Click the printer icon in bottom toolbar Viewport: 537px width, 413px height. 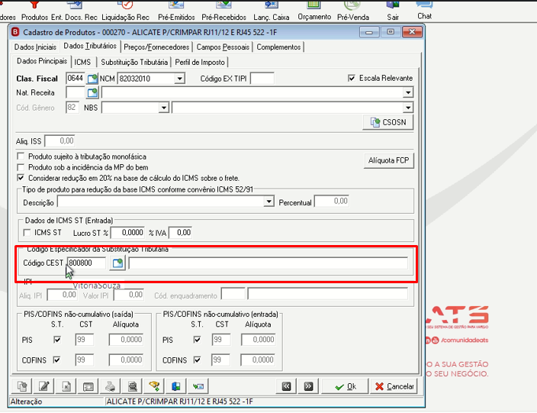110,386
